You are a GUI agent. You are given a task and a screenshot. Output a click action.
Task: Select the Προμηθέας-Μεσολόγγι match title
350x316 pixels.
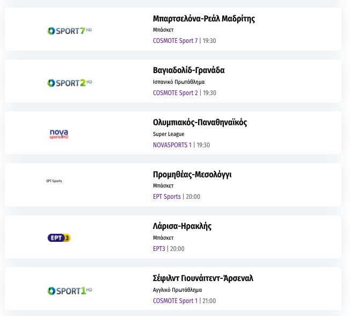coord(192,175)
